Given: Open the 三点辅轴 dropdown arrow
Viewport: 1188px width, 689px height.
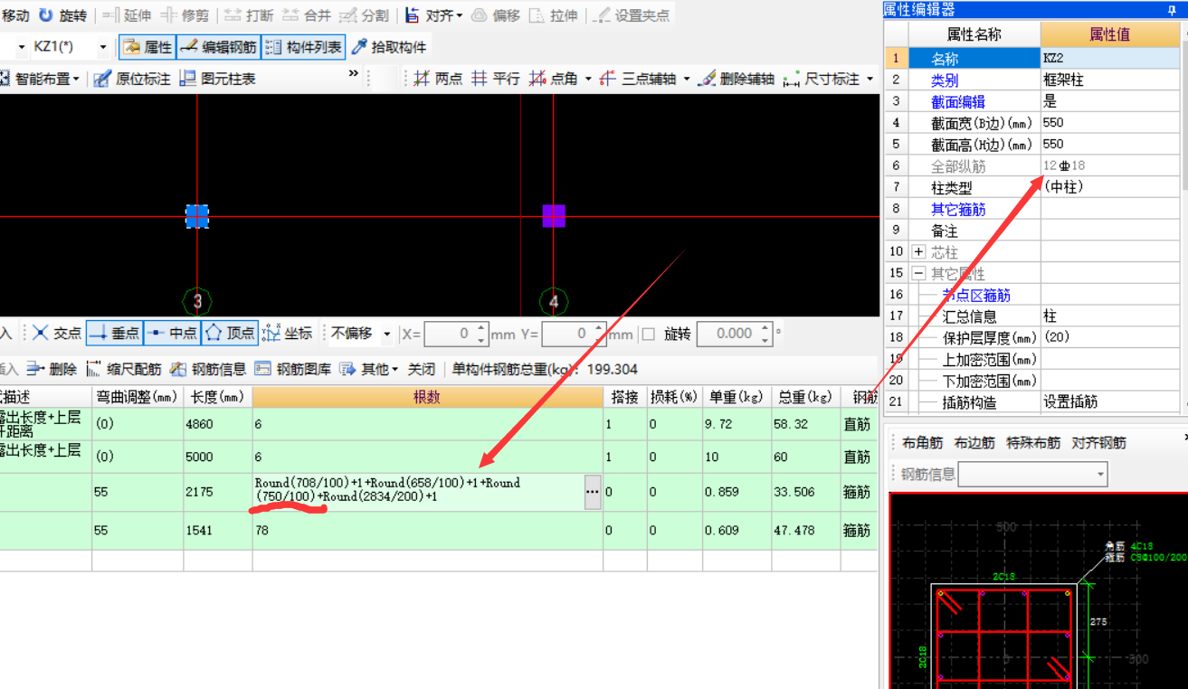Looking at the screenshot, I should pyautogui.click(x=687, y=79).
